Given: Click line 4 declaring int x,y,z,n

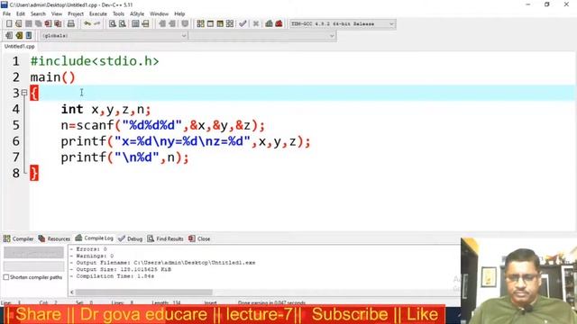Looking at the screenshot, I should click(x=106, y=110).
